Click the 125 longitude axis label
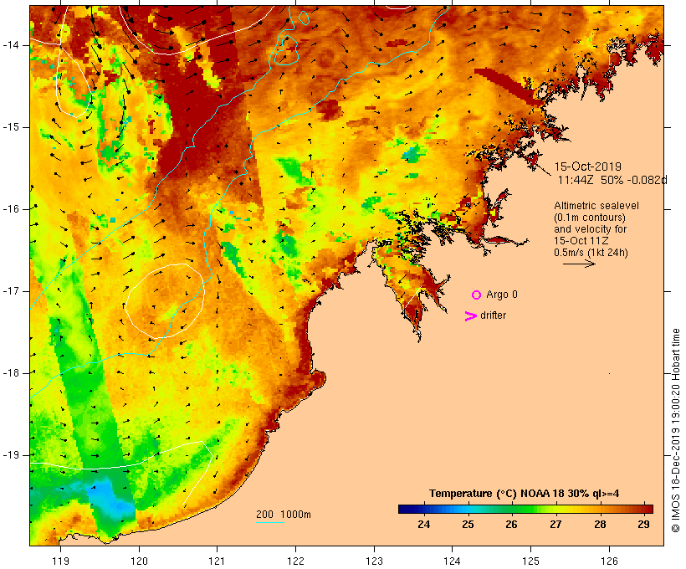 tap(531, 561)
